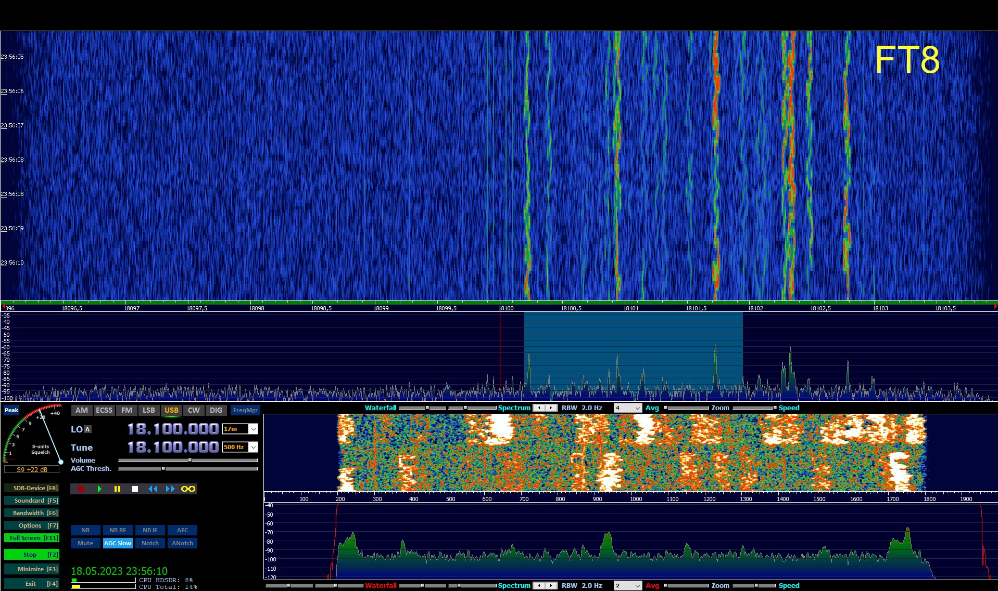Click the SDR-Device [F8] button
The height and width of the screenshot is (591, 998).
tap(32, 488)
